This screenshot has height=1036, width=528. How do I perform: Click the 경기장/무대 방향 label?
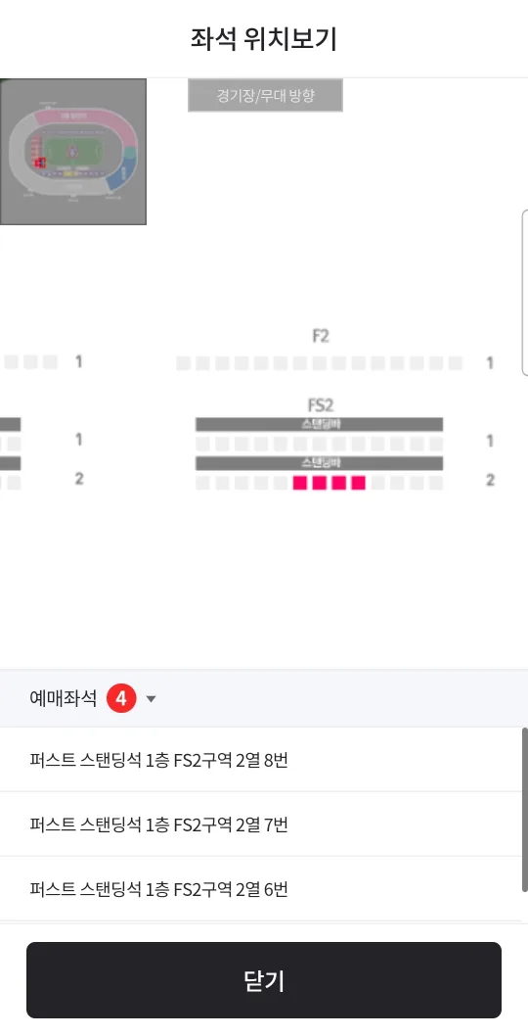tap(265, 95)
